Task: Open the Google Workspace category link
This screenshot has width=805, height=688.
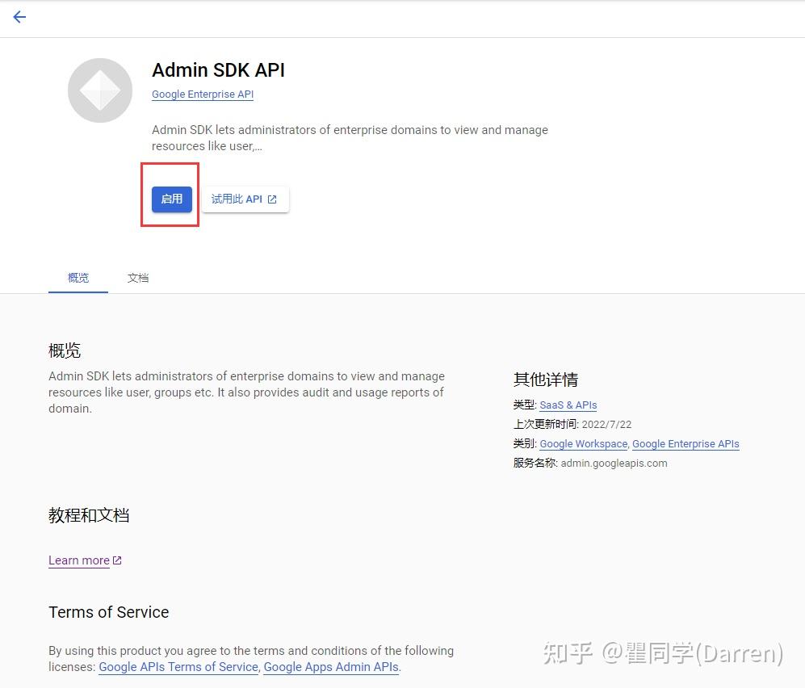Action: [x=583, y=443]
